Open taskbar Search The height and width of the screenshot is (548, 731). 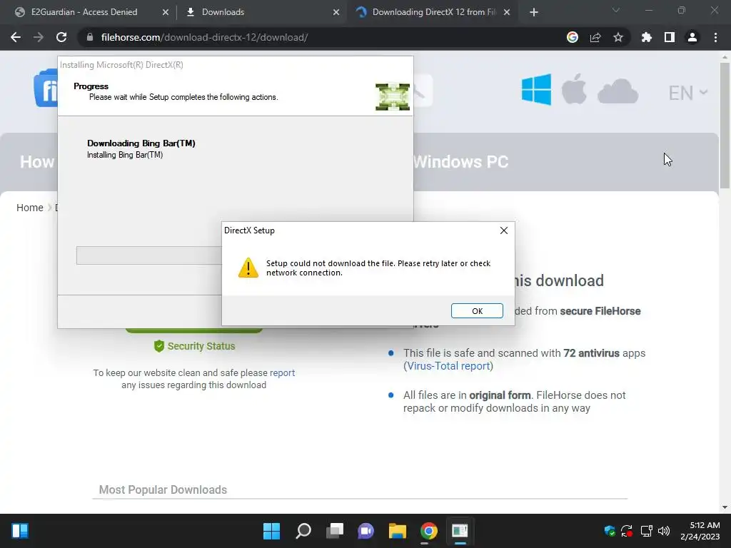point(303,531)
